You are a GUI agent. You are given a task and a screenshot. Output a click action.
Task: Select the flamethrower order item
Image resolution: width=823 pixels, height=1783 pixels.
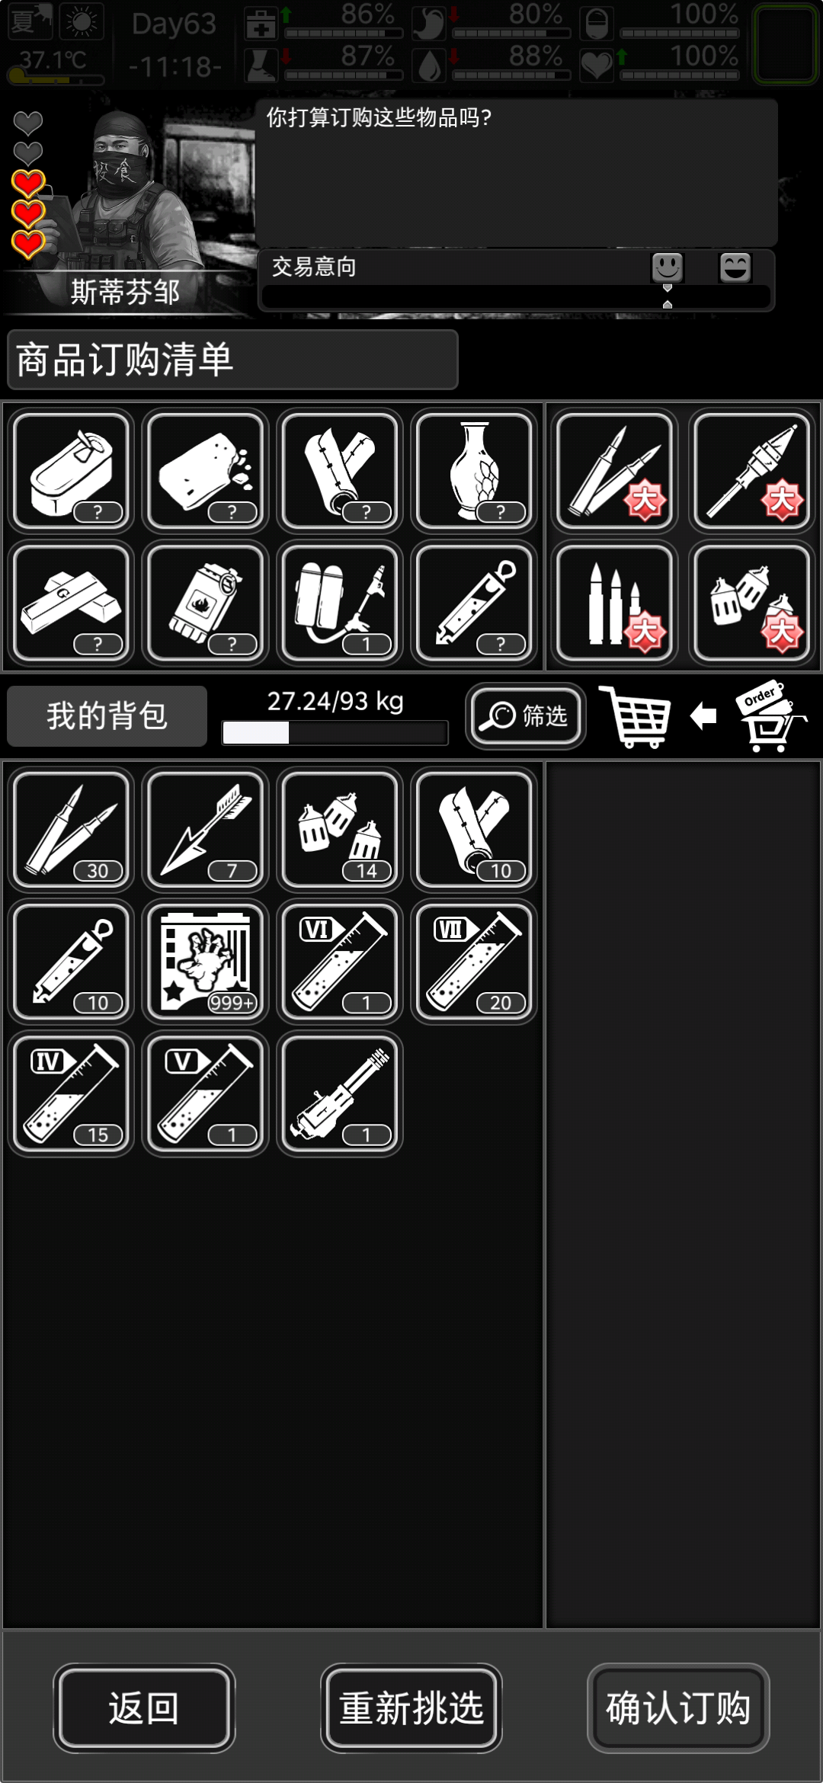[340, 603]
